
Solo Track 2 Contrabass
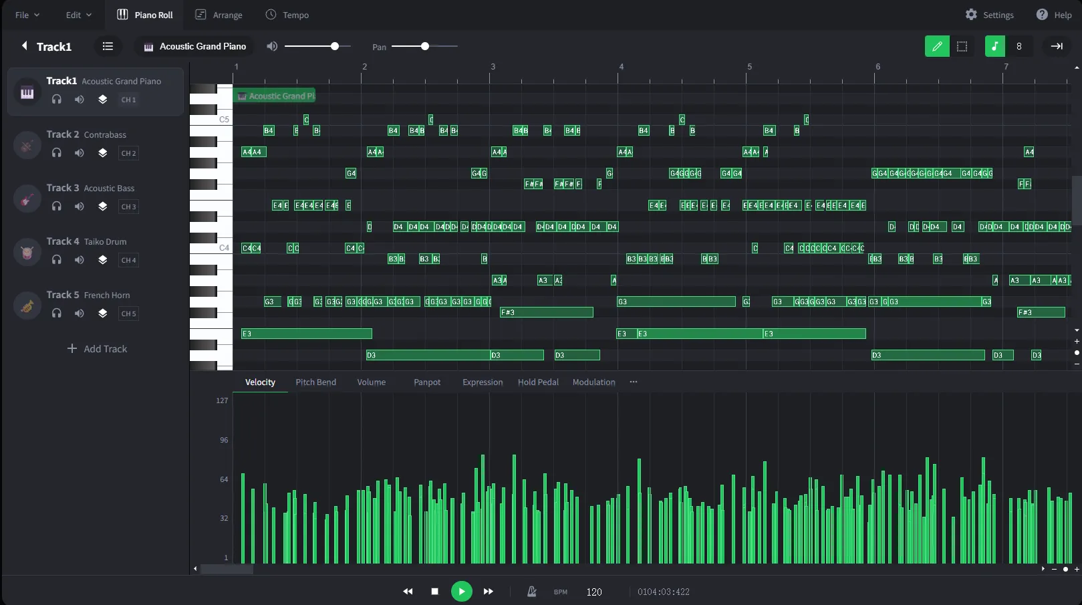pos(57,153)
